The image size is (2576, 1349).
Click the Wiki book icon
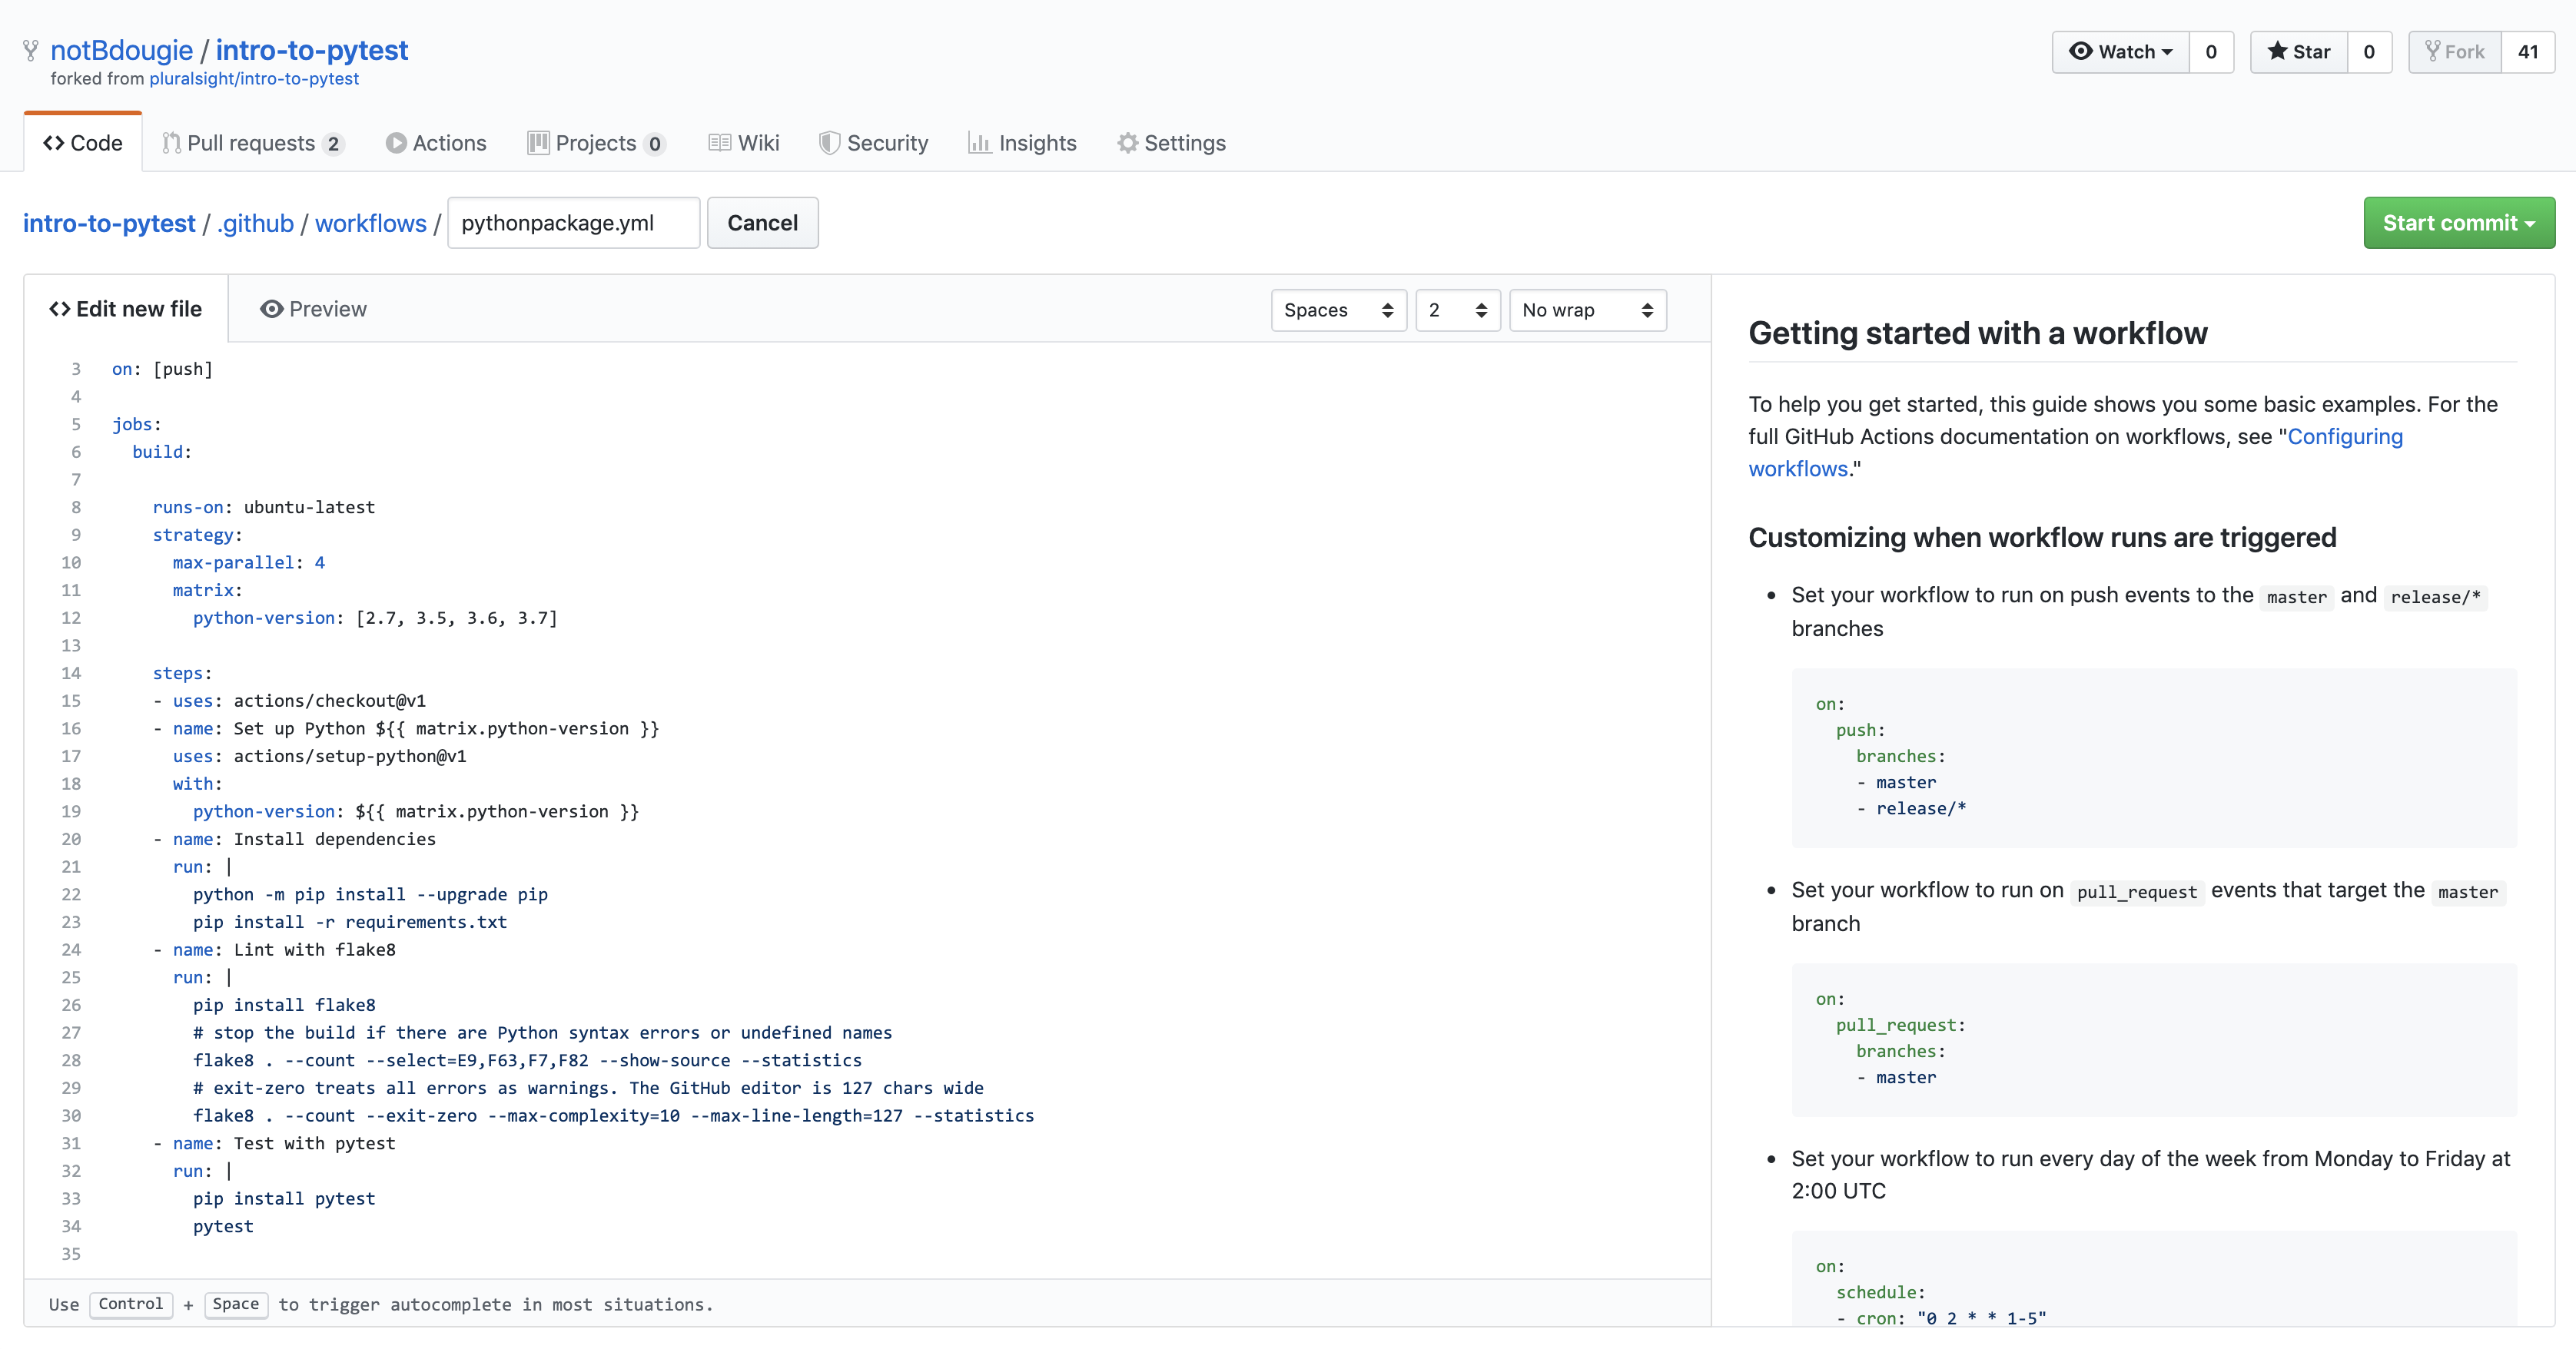pos(719,143)
